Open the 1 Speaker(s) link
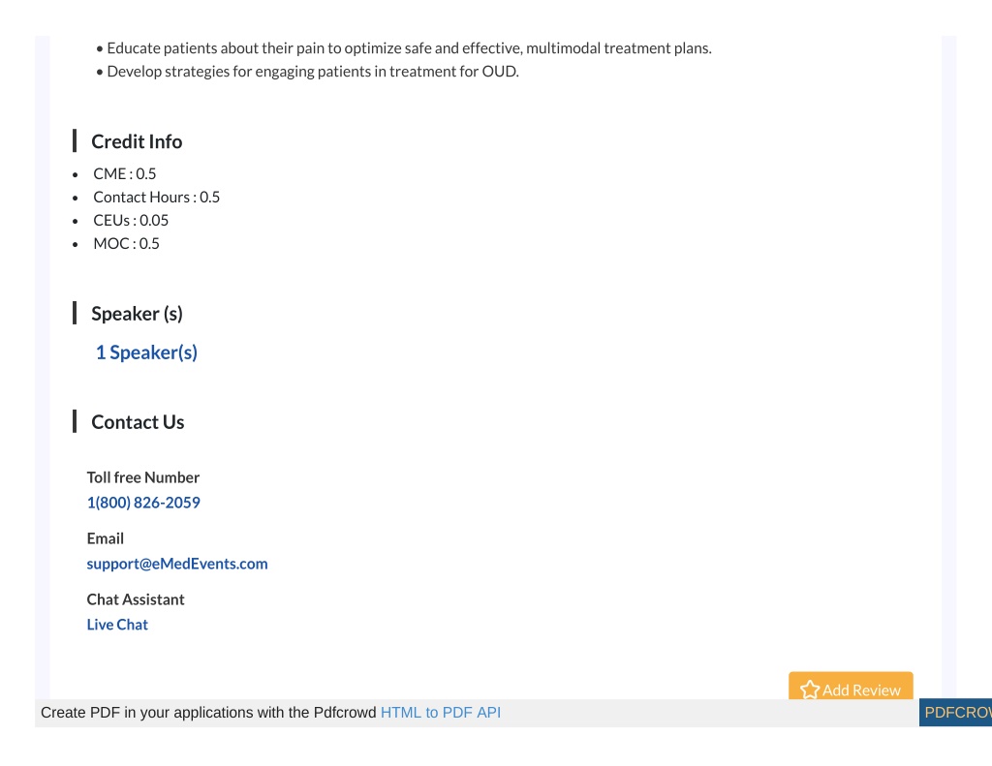 [x=146, y=352]
